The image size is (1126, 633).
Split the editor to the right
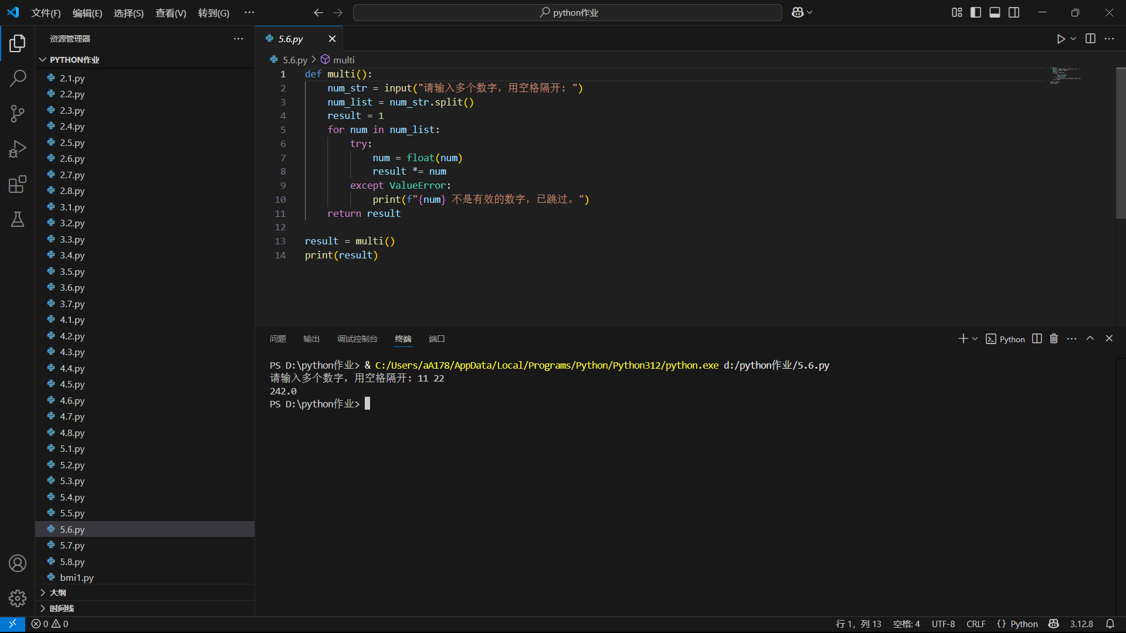tap(1090, 39)
